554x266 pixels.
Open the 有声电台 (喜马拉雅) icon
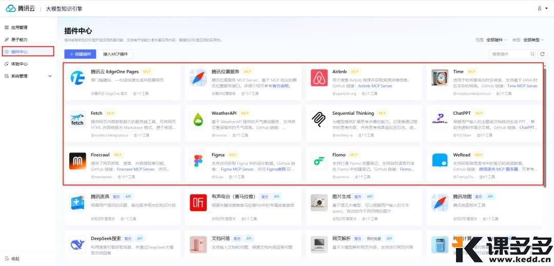[198, 203]
